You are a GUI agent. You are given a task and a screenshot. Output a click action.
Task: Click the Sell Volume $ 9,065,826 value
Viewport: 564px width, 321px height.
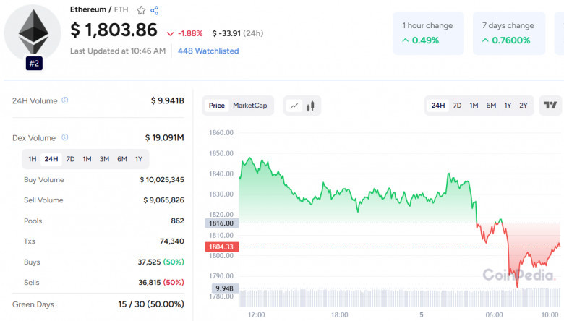coord(163,200)
